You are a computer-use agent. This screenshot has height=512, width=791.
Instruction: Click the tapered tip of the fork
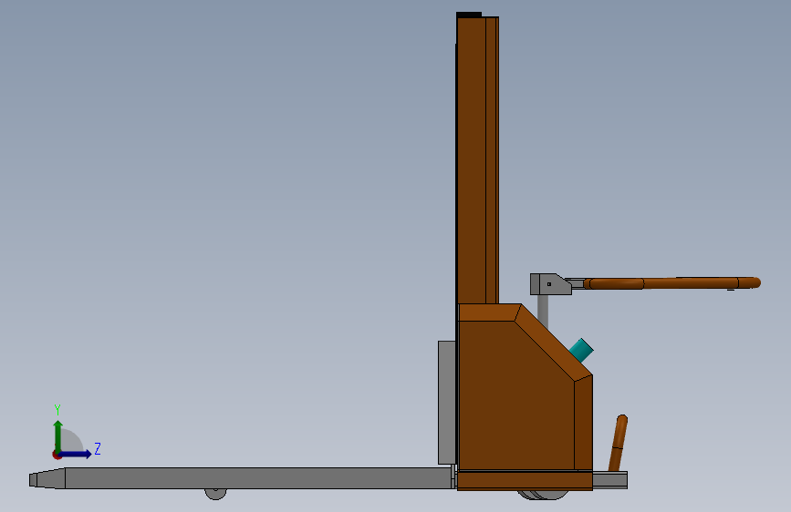tap(47, 478)
